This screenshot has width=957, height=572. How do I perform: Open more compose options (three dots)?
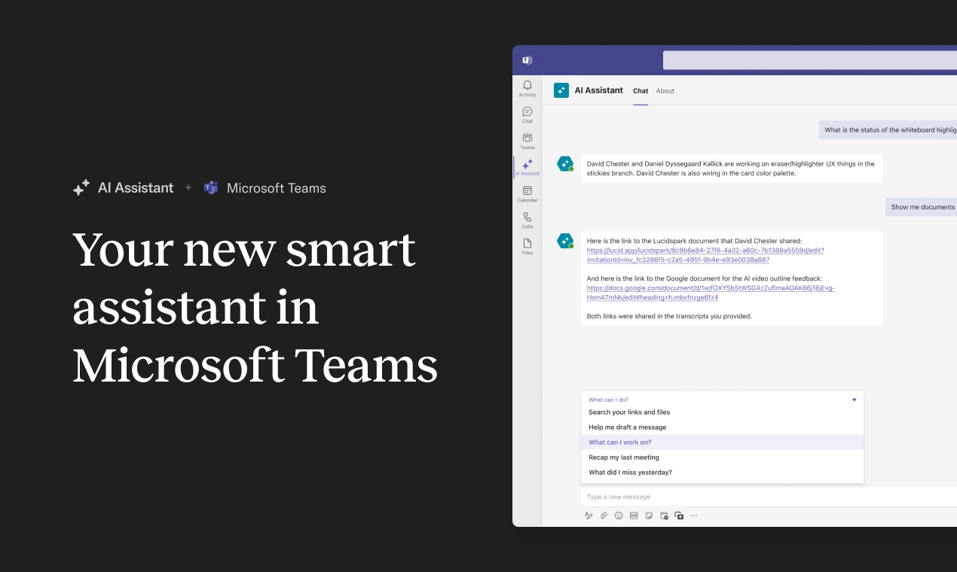pos(694,516)
